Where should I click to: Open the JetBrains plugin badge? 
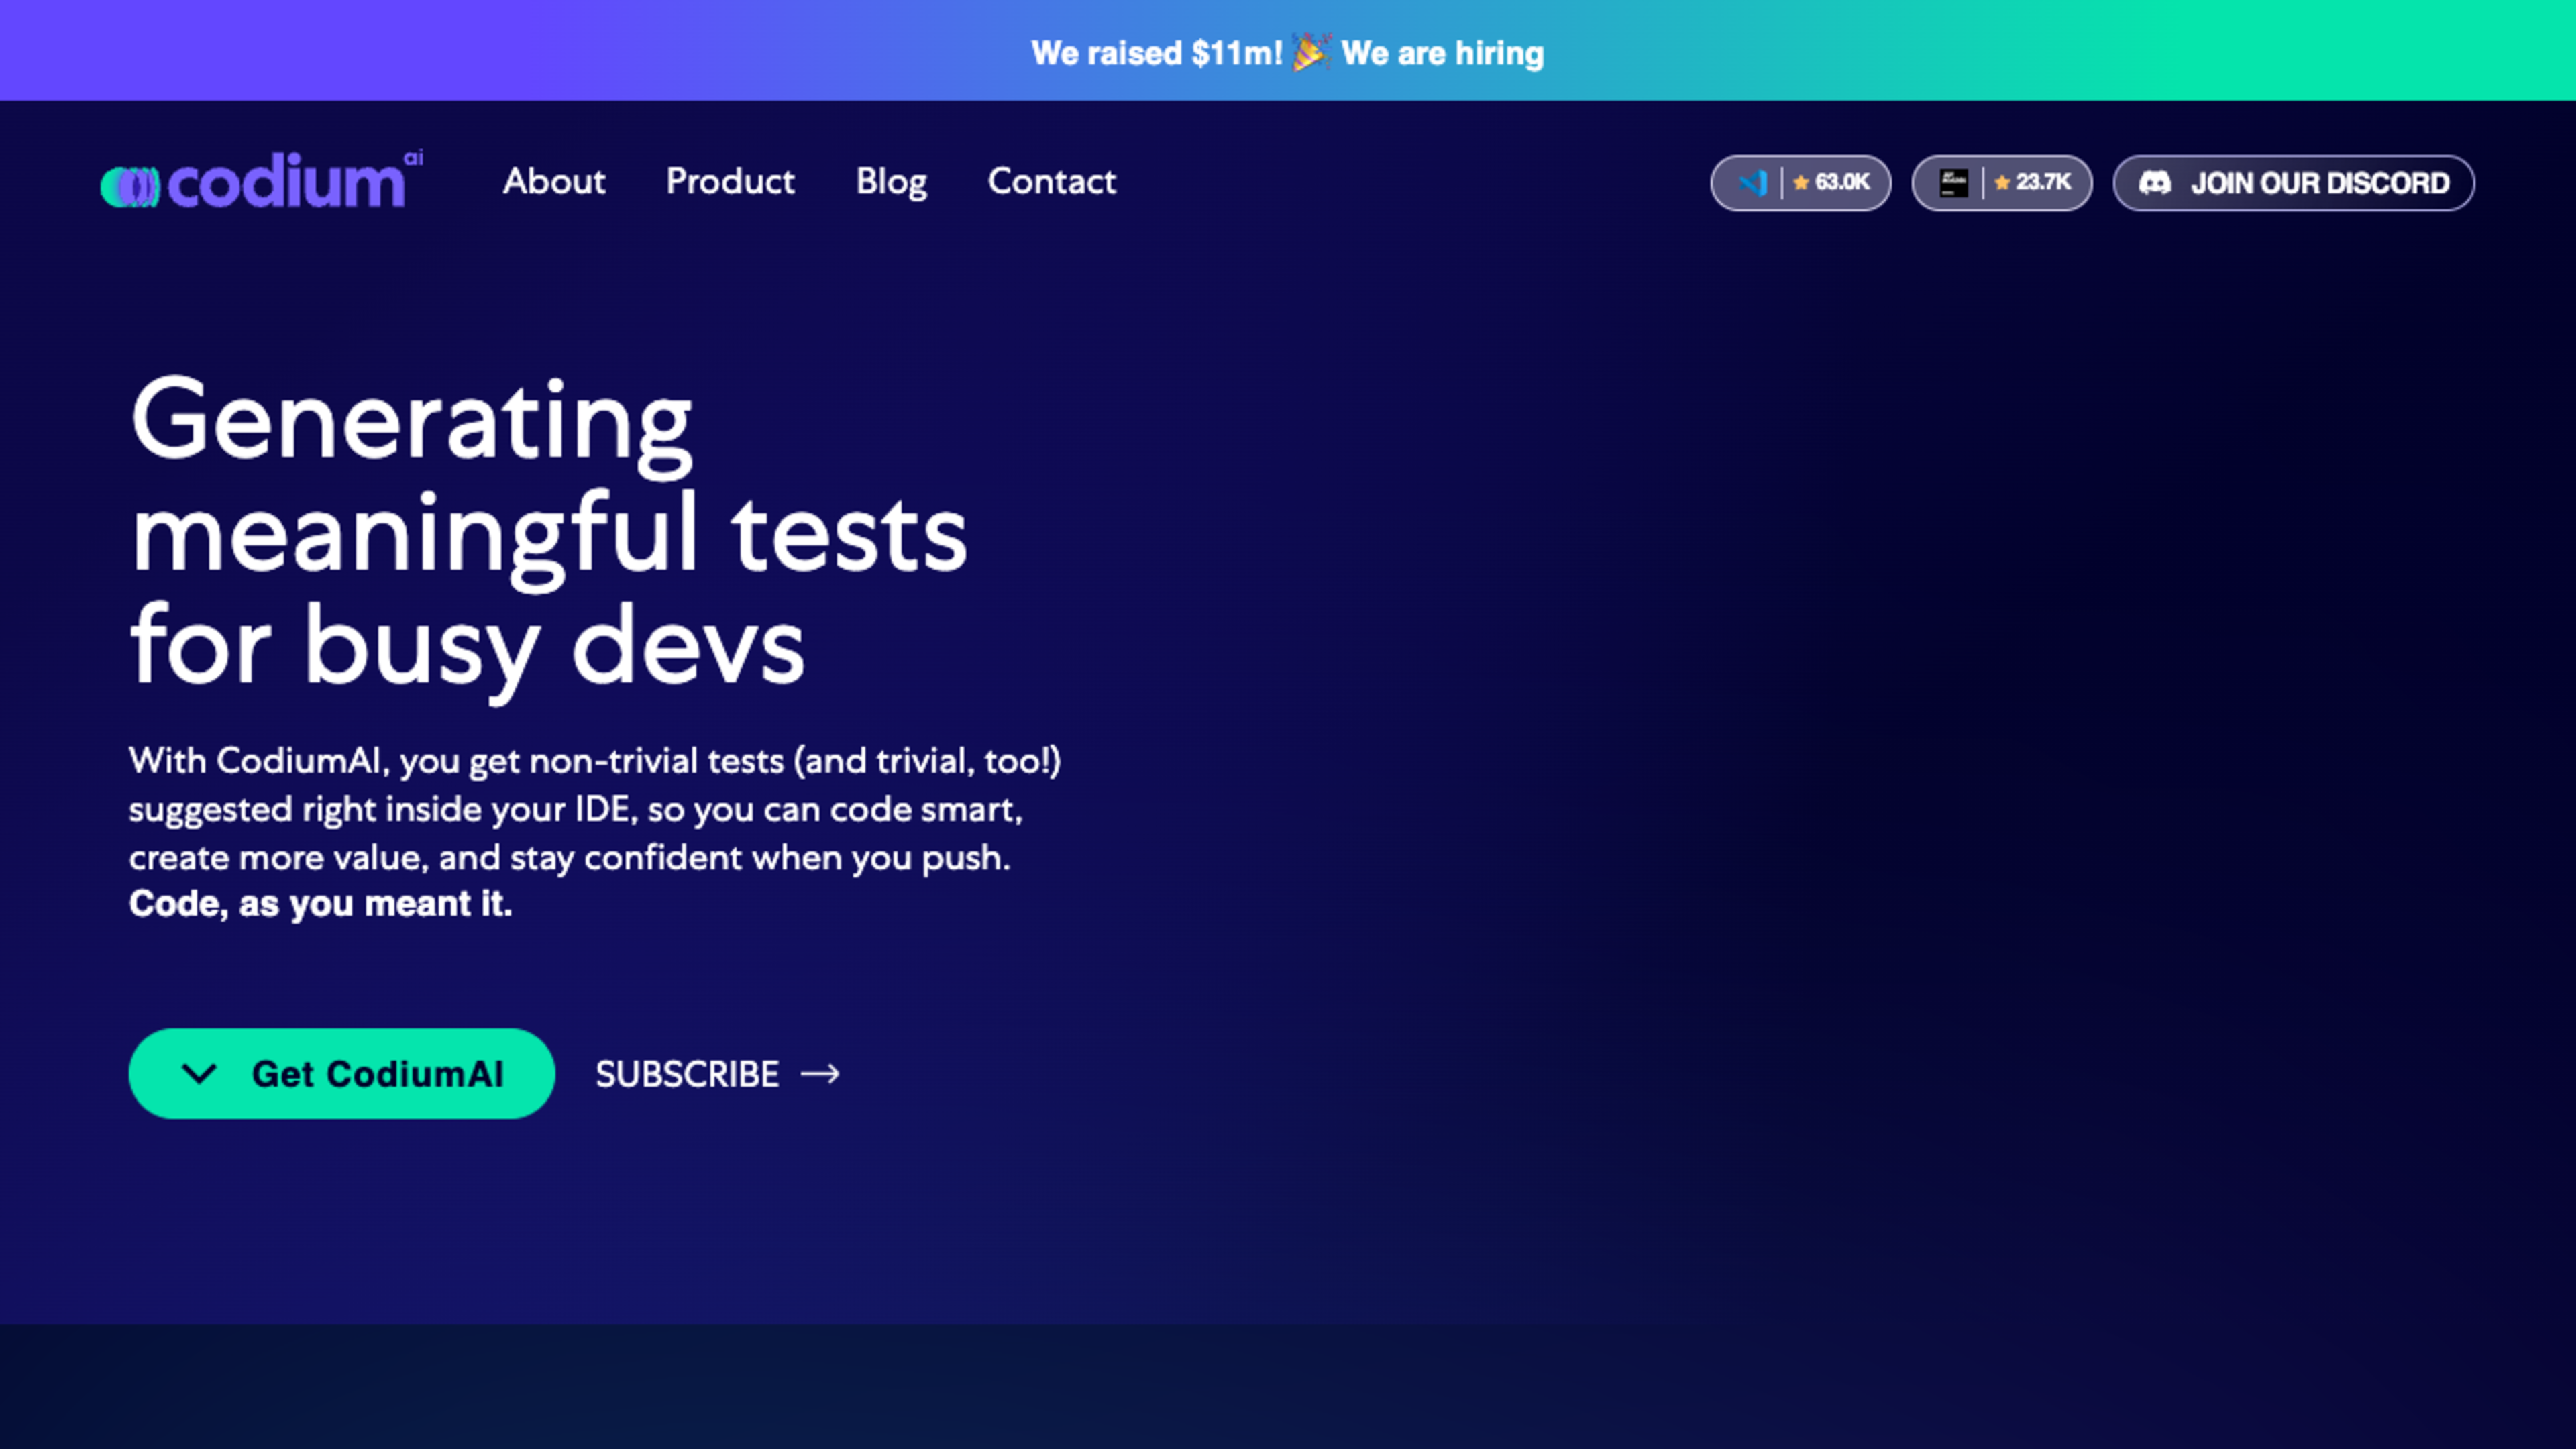[x=2001, y=183]
